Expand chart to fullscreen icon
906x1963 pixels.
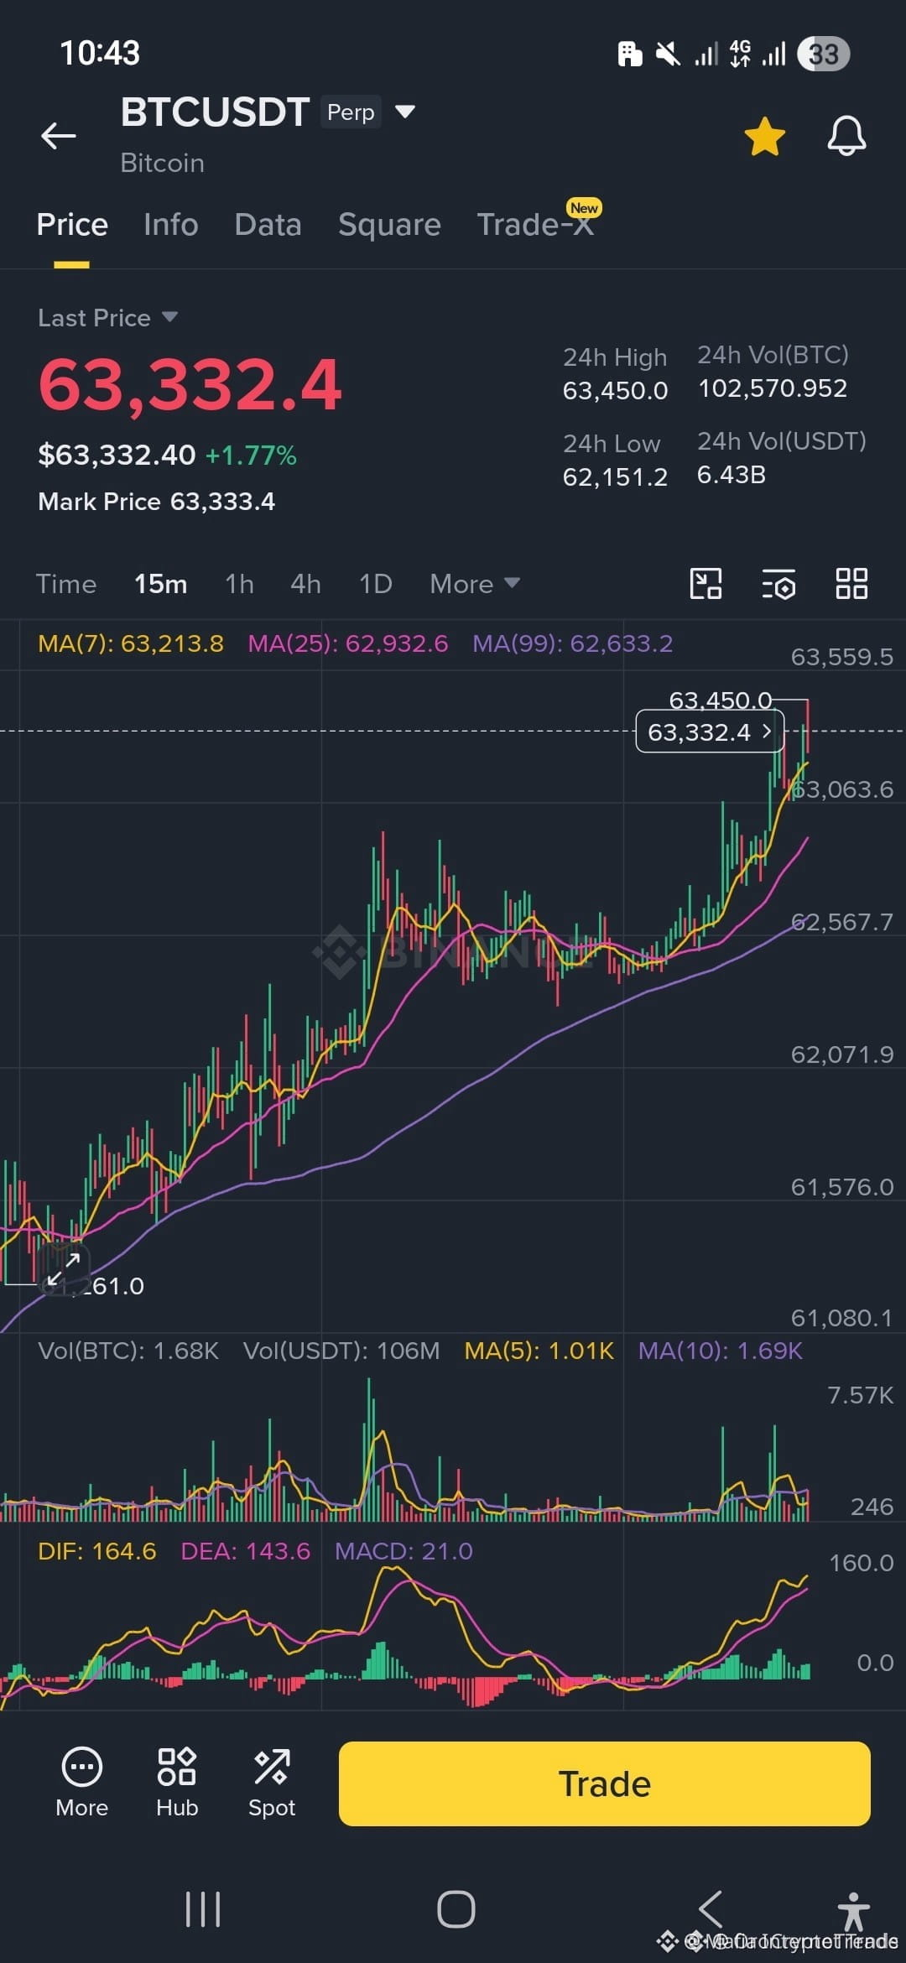point(63,1269)
